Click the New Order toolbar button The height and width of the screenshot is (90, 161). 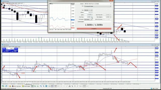[x=26, y=86]
